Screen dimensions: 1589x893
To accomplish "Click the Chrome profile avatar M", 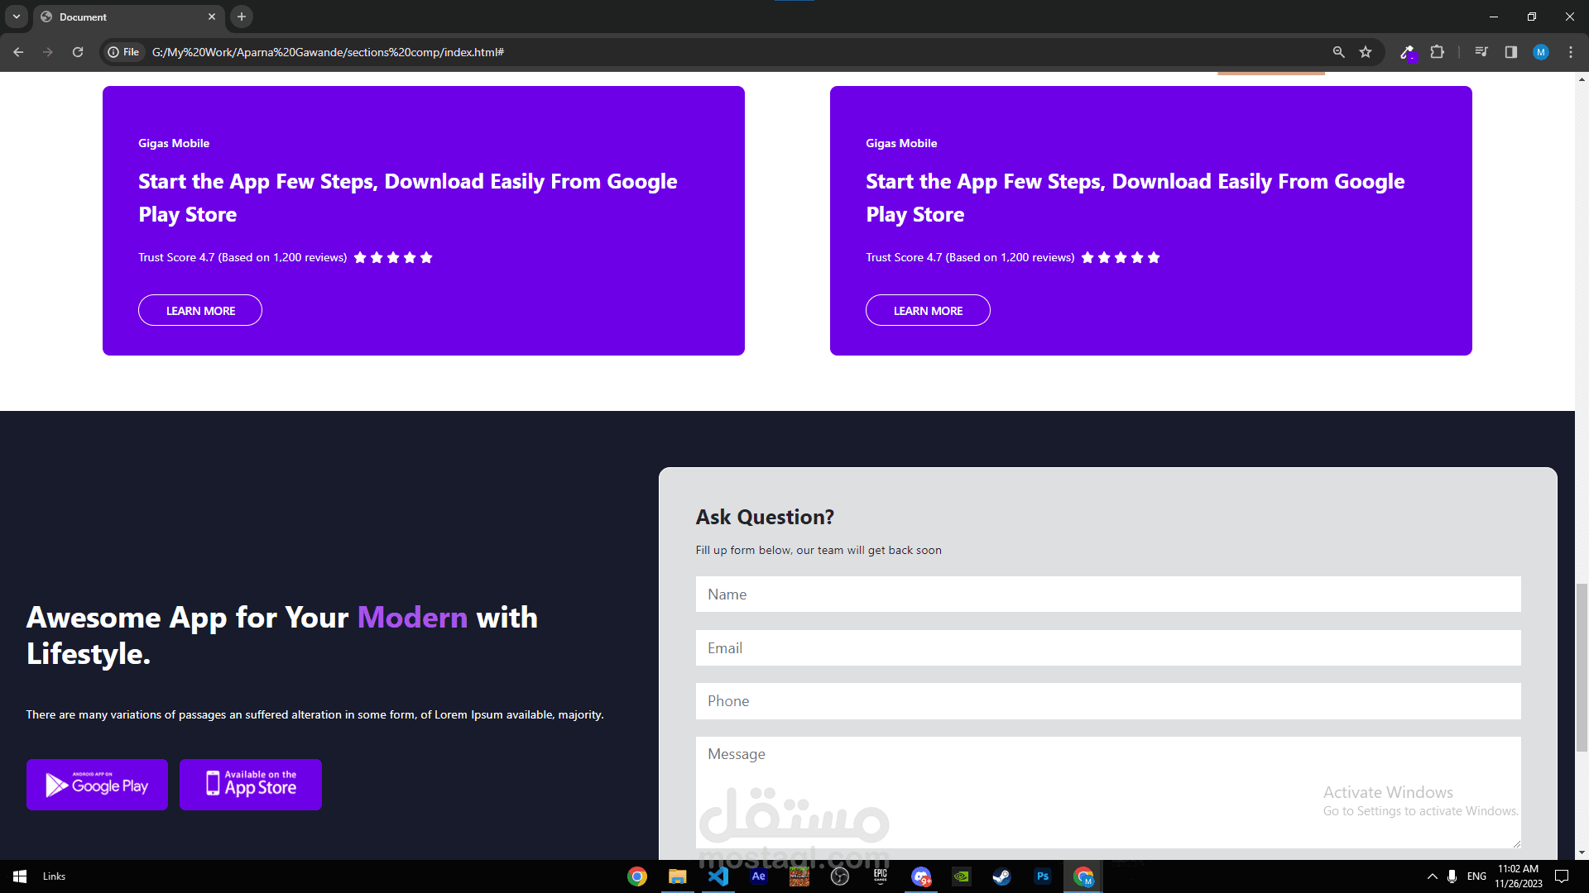I will pos(1541,52).
